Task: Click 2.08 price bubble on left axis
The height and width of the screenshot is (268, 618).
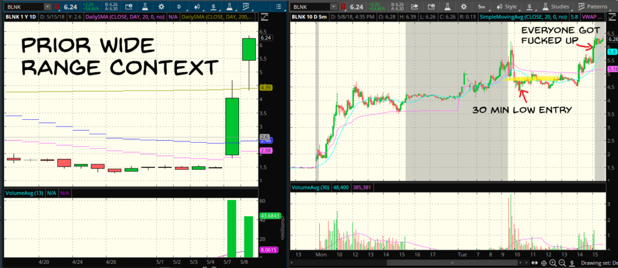Action: [266, 151]
